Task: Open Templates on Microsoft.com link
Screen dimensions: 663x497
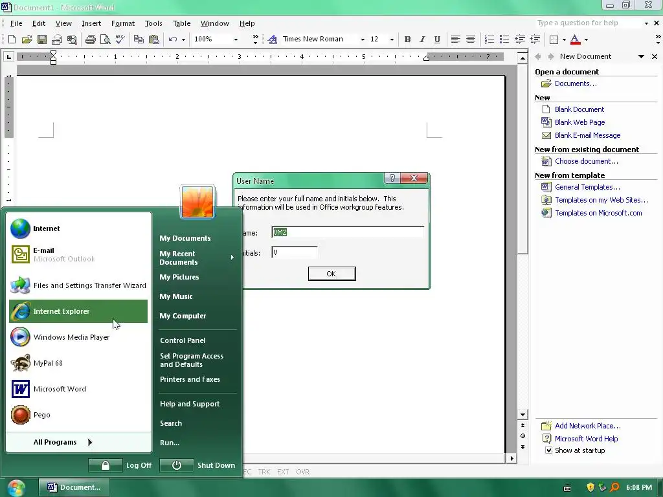Action: [598, 213]
